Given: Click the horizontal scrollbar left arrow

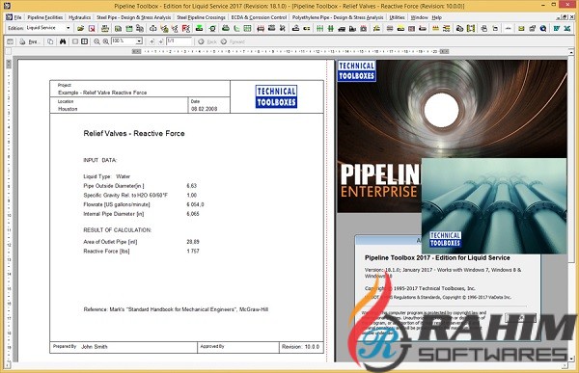Looking at the screenshot, I should (8, 365).
